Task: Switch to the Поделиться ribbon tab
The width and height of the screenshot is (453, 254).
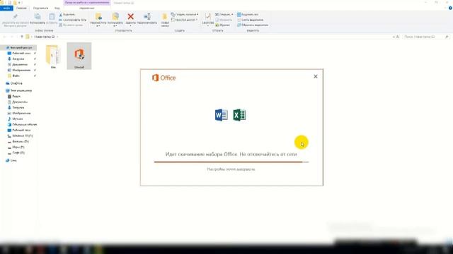Action: 40,8
